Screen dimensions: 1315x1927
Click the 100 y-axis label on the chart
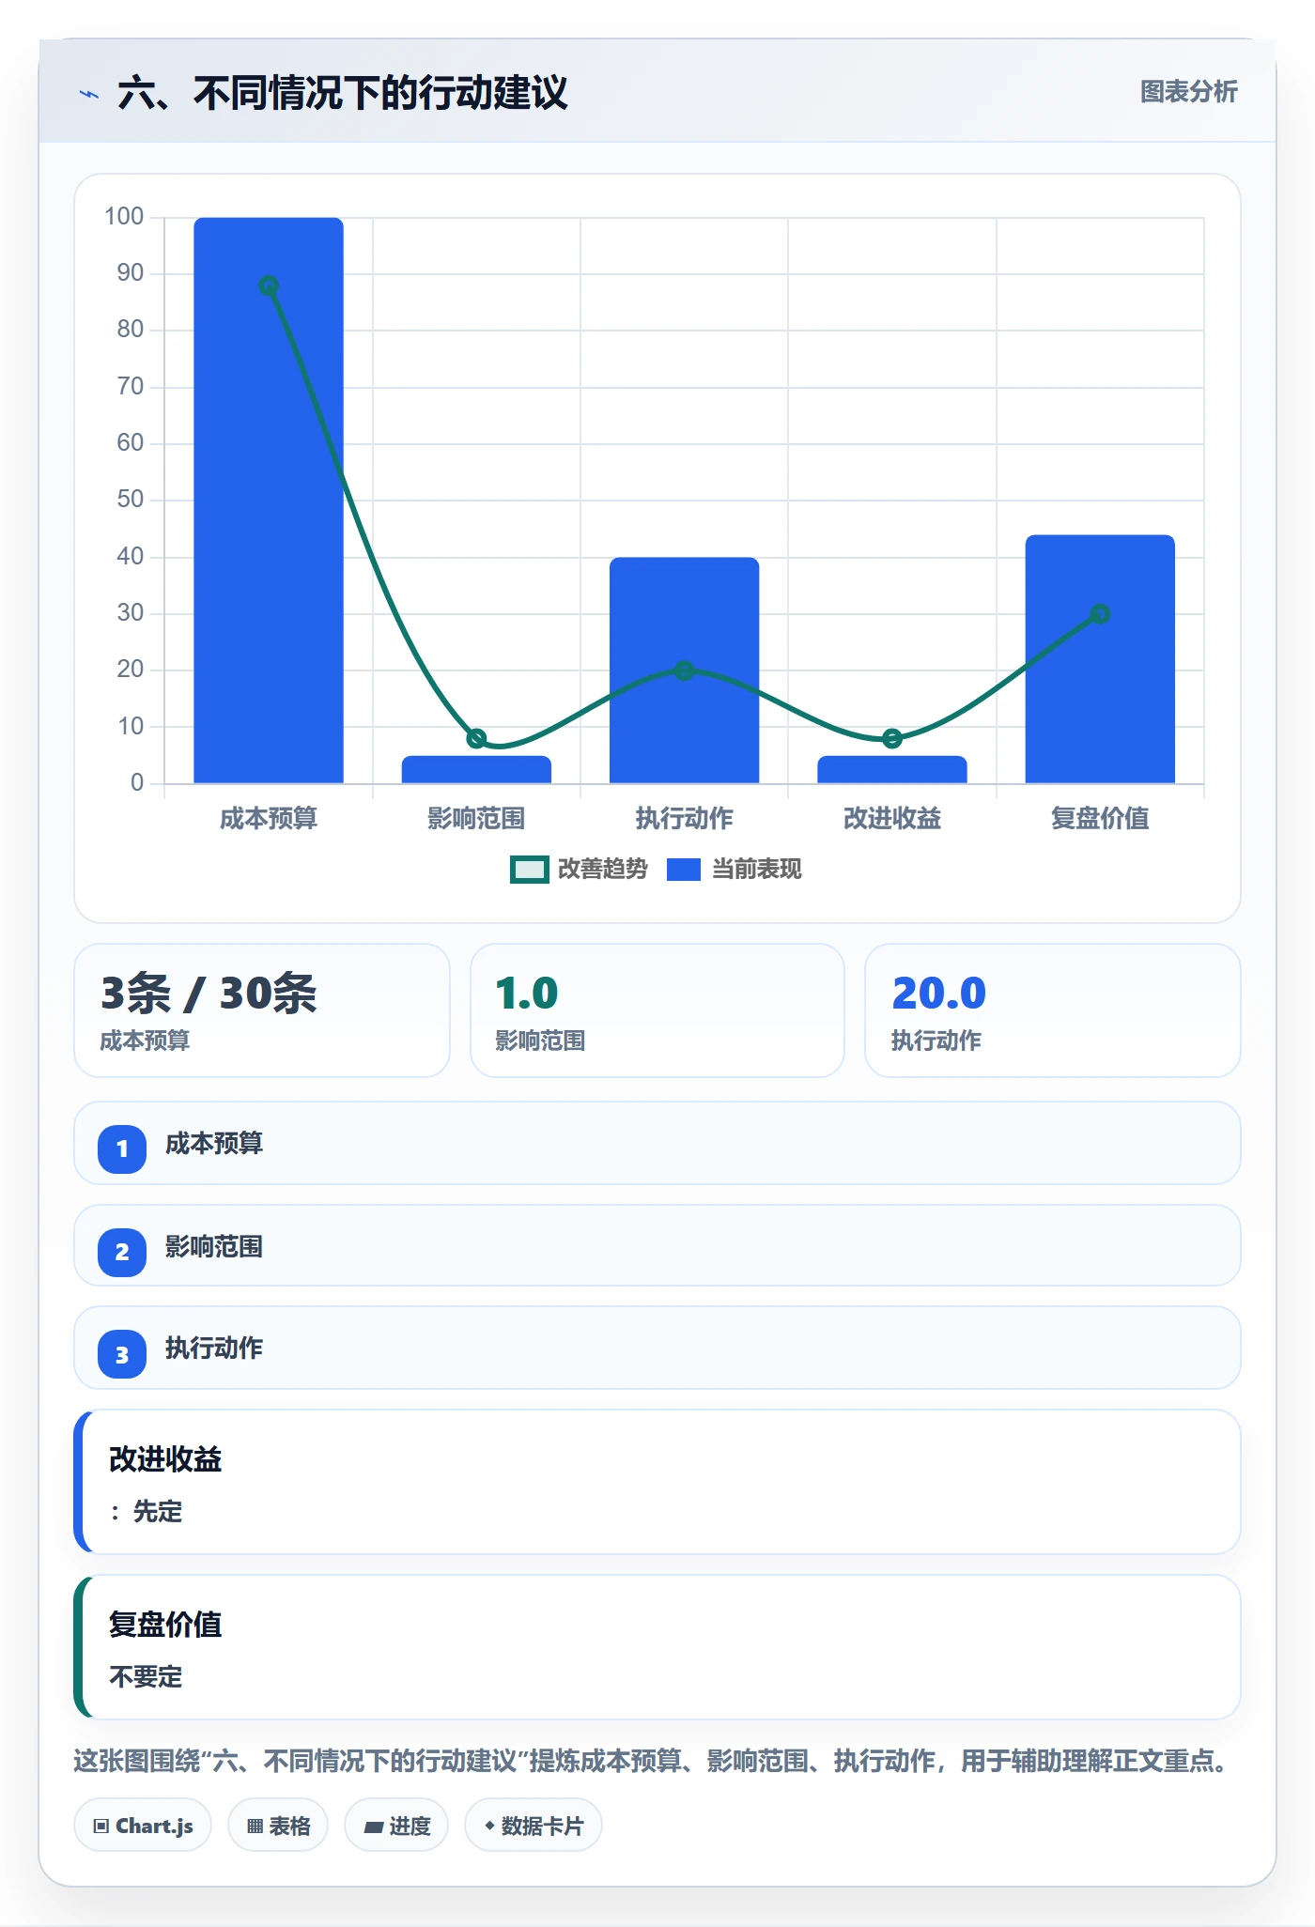pos(124,217)
